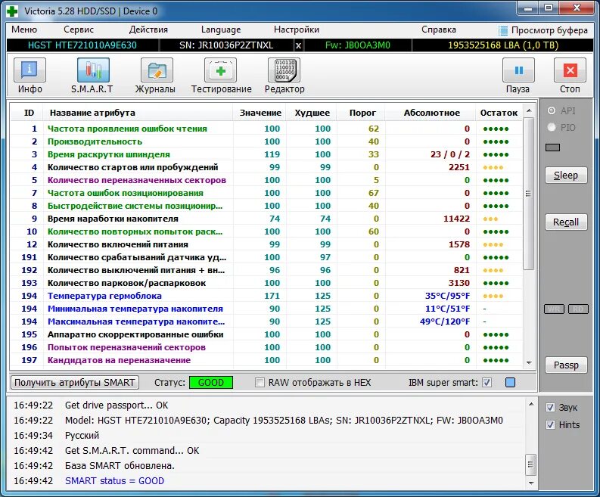600x497 pixels.
Task: Click Получить атрибуты SMART button
Action: click(75, 382)
